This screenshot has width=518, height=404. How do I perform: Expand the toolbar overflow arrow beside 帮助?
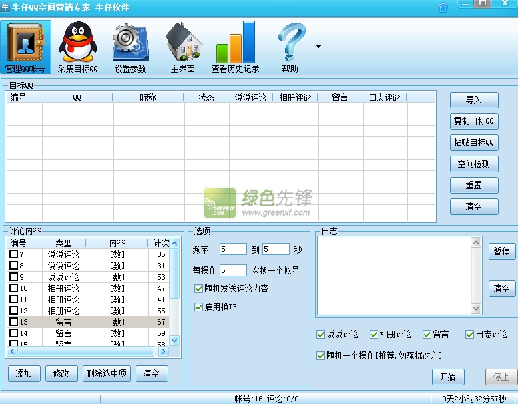pyautogui.click(x=318, y=47)
